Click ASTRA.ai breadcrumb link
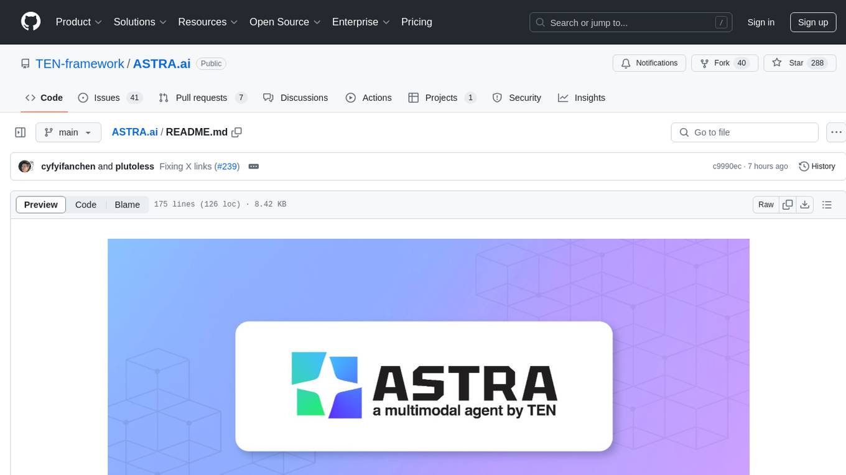The image size is (846, 475). (135, 132)
